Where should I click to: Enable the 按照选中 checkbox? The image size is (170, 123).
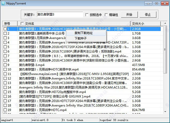[x=87, y=15]
